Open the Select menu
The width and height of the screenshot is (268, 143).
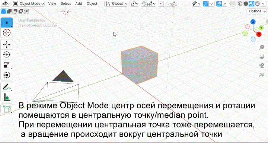click(x=66, y=4)
